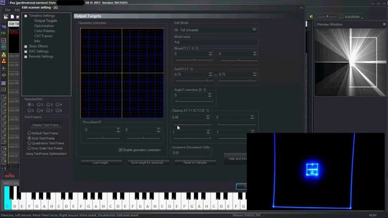This screenshot has width=388, height=218.
Task: Click the Mouse time readout in status bar
Action: [x=247, y=216]
